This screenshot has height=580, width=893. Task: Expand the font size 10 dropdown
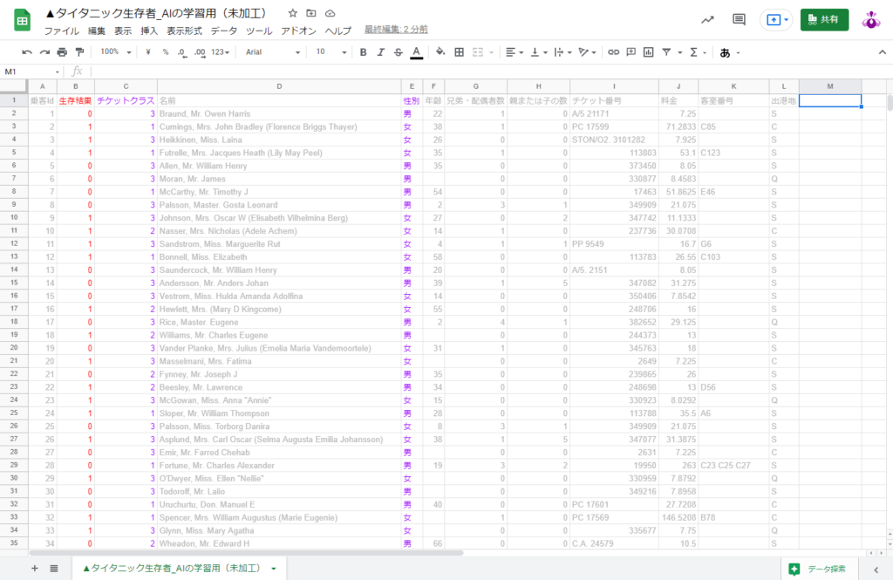pyautogui.click(x=330, y=52)
